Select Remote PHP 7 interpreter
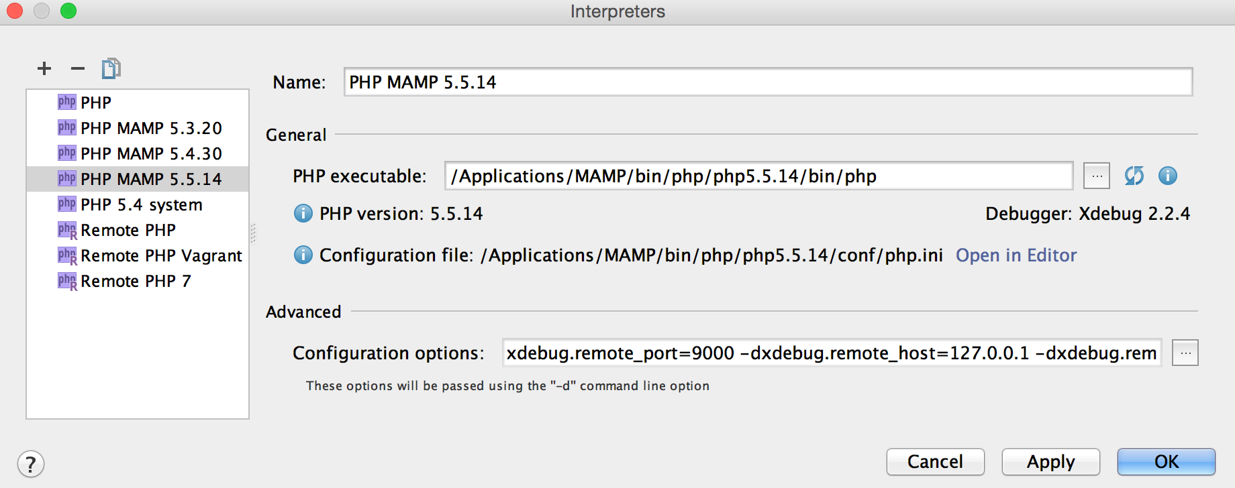 (138, 281)
